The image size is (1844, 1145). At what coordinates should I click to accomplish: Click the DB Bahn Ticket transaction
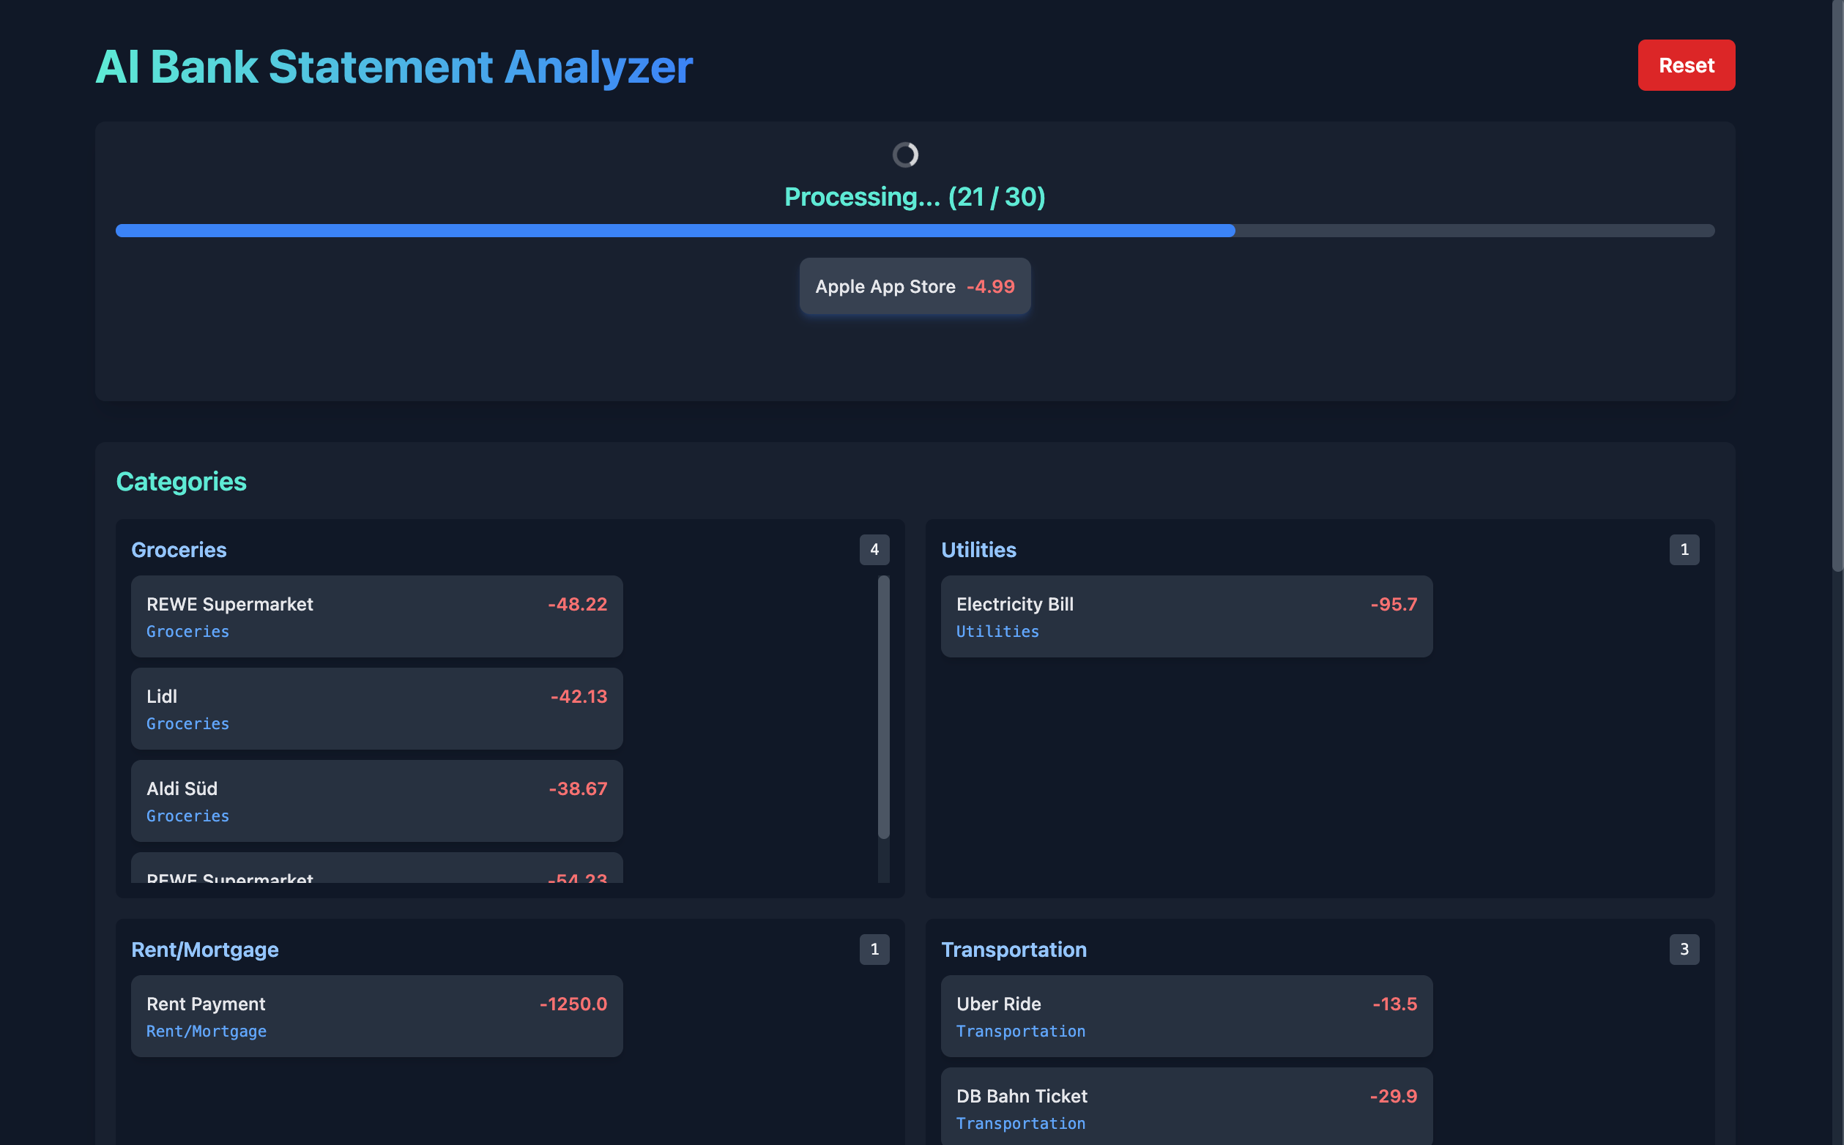1186,1107
